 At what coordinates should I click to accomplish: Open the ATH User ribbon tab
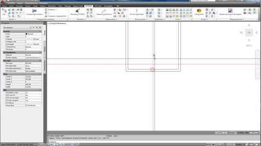coord(98,6)
